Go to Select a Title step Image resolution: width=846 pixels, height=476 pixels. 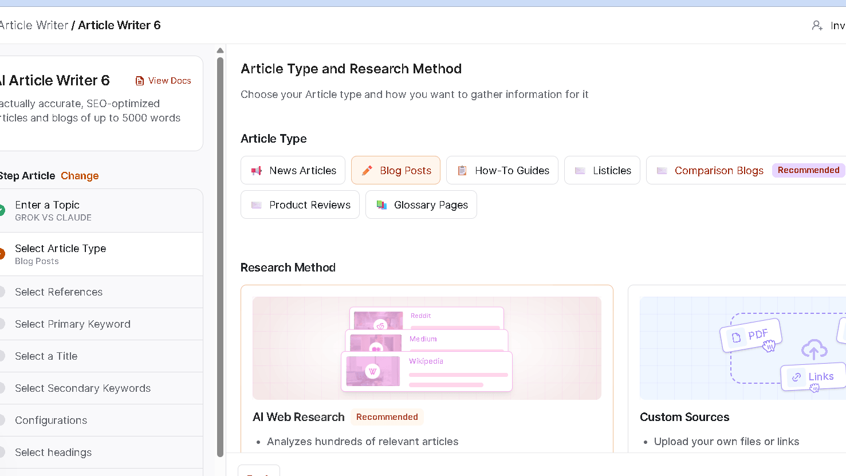pyautogui.click(x=101, y=356)
